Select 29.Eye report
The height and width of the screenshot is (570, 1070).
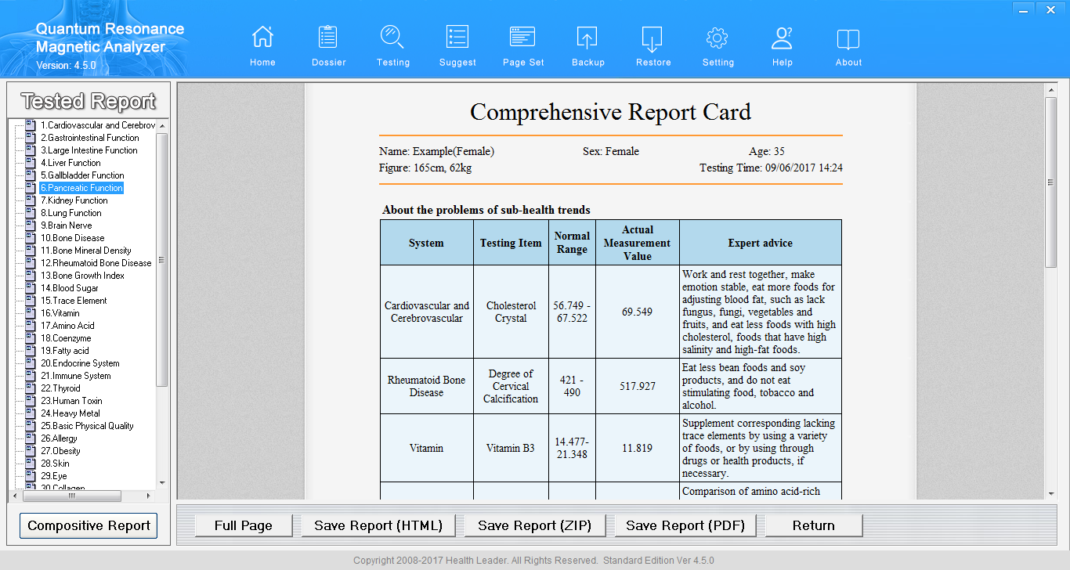click(55, 476)
